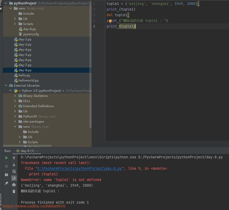Click the Binary Skeletons library icon

[20, 96]
